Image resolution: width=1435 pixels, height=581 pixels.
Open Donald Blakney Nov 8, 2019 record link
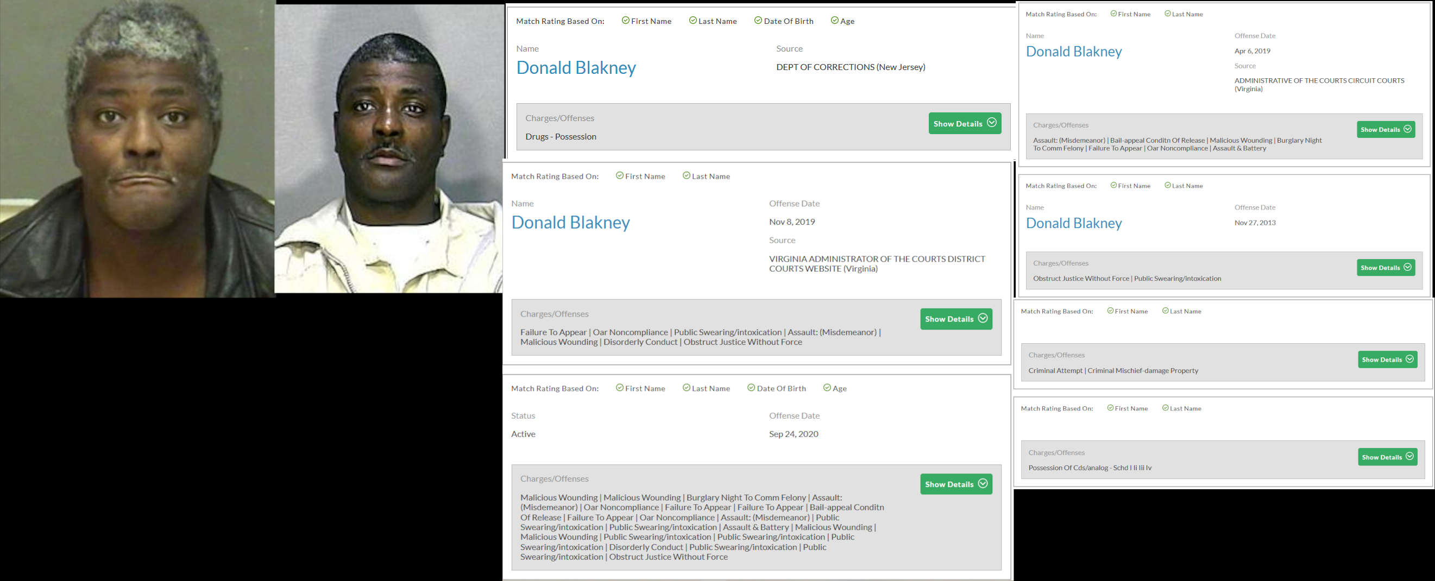click(570, 222)
